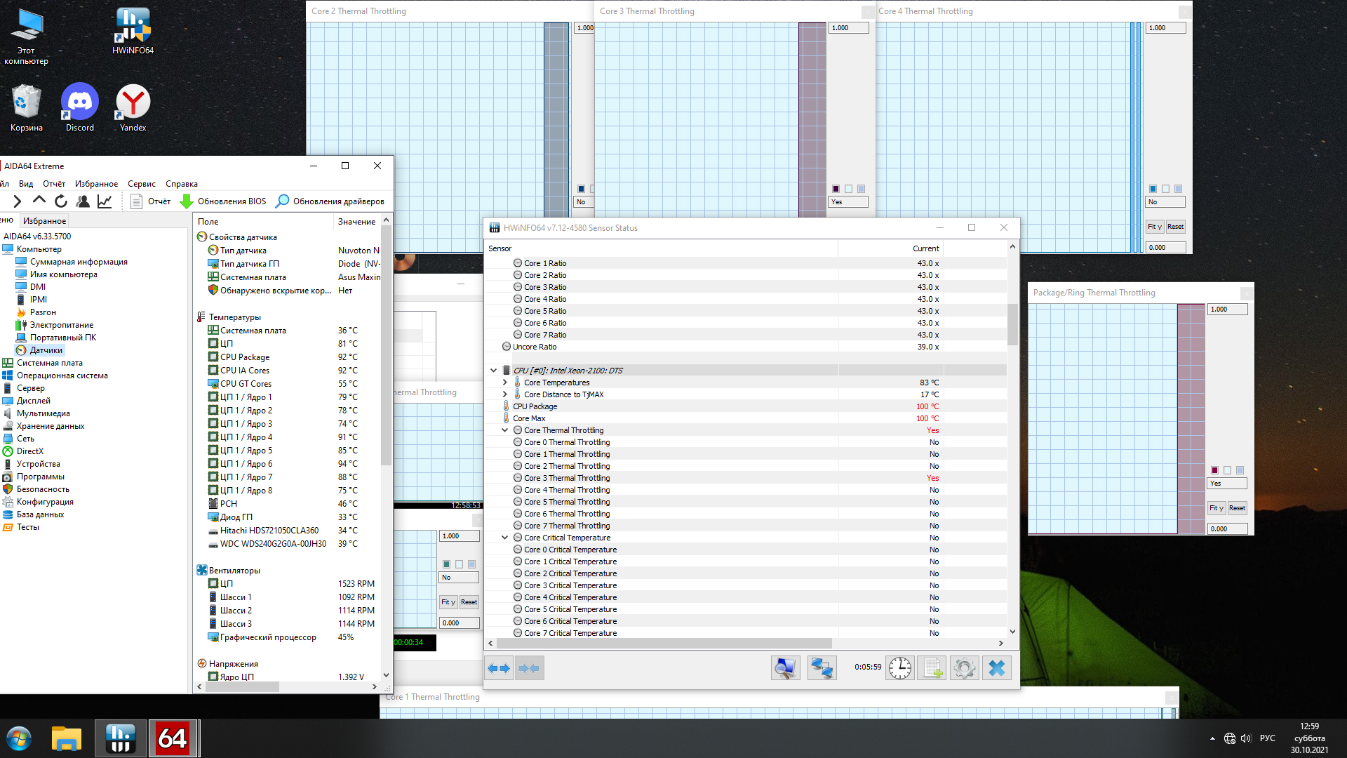
Task: Click the blue X close sensors icon
Action: click(996, 668)
